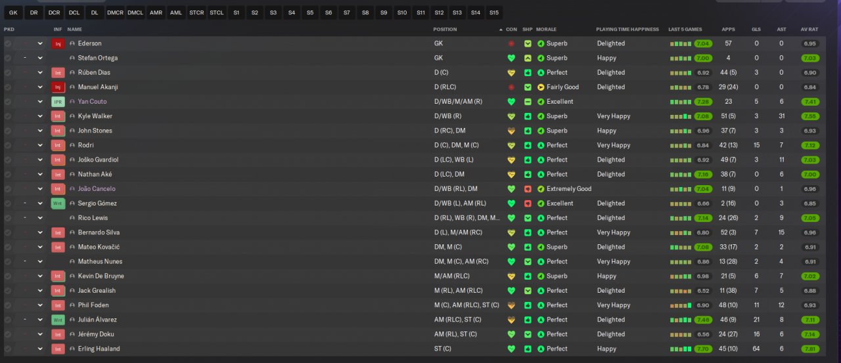The width and height of the screenshot is (841, 363).
Task: Click Jérémy Doku's condition heart icon
Action: (x=511, y=334)
